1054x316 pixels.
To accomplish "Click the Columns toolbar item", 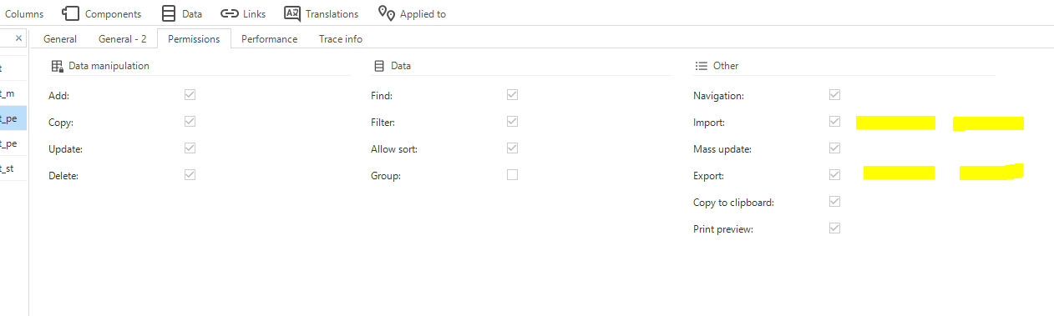I will tap(24, 13).
